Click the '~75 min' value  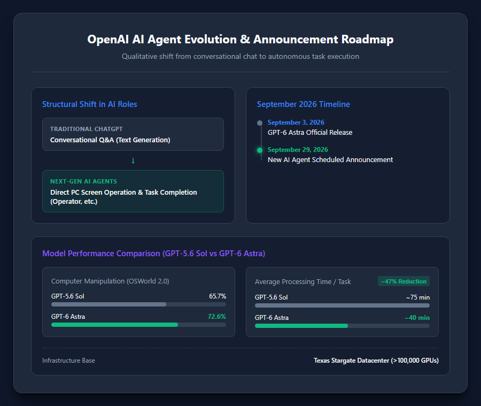[x=418, y=297]
